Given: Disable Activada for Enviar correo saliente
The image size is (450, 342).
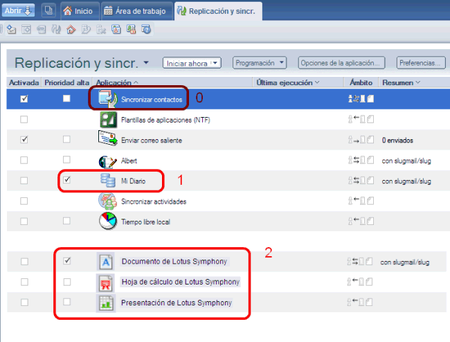Looking at the screenshot, I should (x=24, y=139).
